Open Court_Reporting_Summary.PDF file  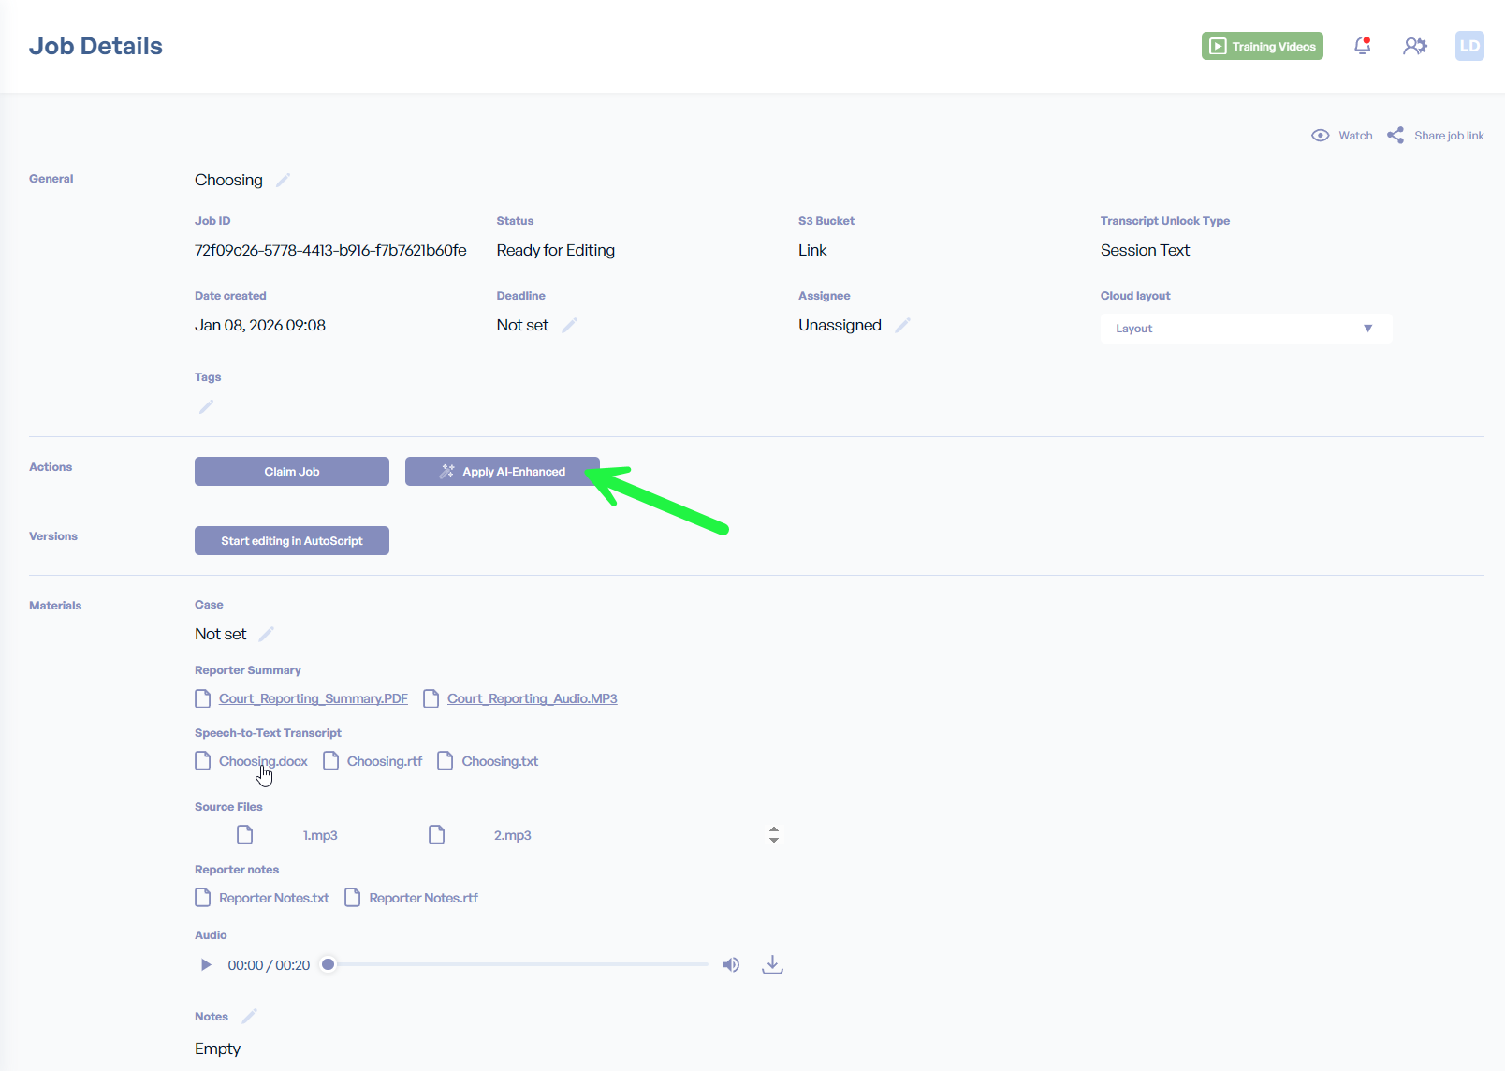313,698
